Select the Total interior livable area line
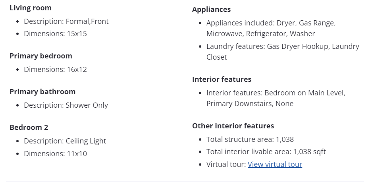372x182 pixels. [x=266, y=152]
